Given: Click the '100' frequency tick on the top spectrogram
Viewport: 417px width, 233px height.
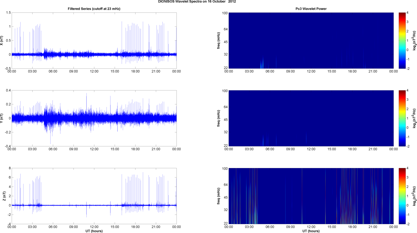Looking at the screenshot, I should (x=225, y=13).
